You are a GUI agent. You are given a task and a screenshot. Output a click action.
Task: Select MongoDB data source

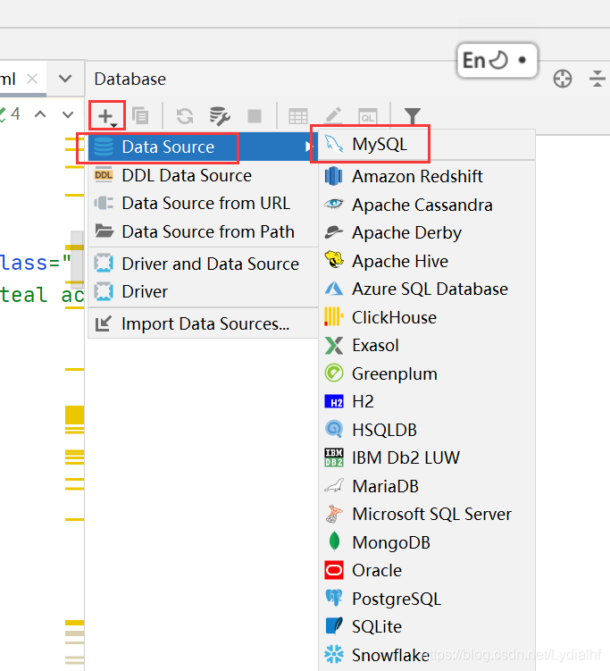point(427,542)
